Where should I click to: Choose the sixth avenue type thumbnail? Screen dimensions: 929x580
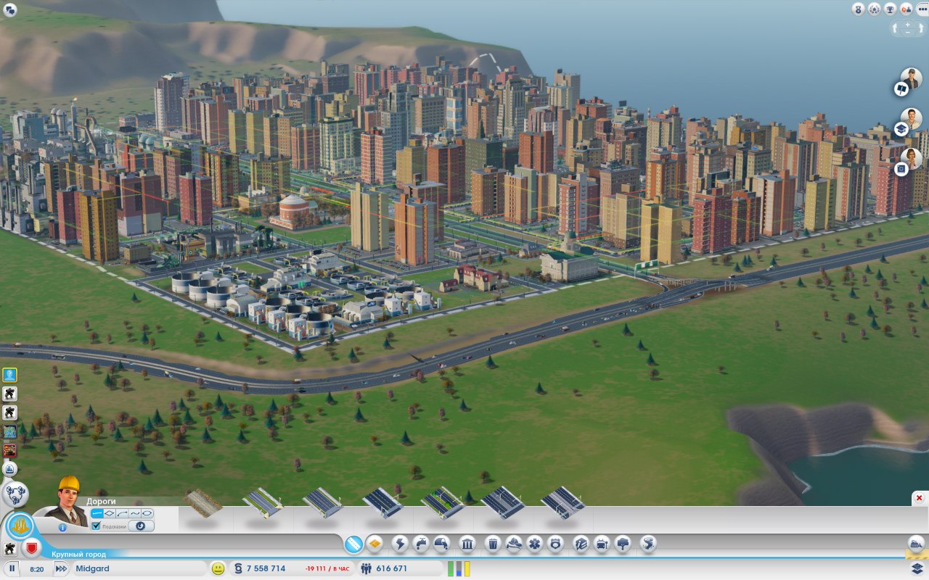tap(502, 502)
